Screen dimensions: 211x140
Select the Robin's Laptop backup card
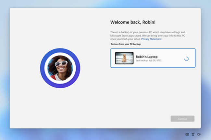153,58
